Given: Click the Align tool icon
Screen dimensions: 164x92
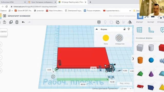Looking at the screenshot, I should [124, 22].
